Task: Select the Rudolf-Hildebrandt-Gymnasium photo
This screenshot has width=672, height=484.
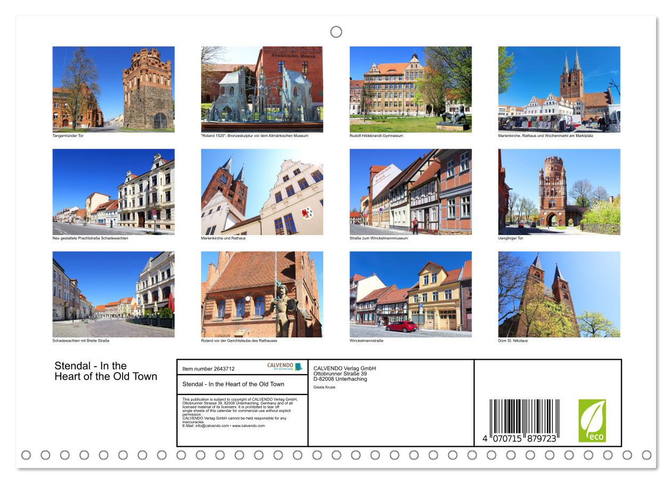Action: (x=411, y=89)
